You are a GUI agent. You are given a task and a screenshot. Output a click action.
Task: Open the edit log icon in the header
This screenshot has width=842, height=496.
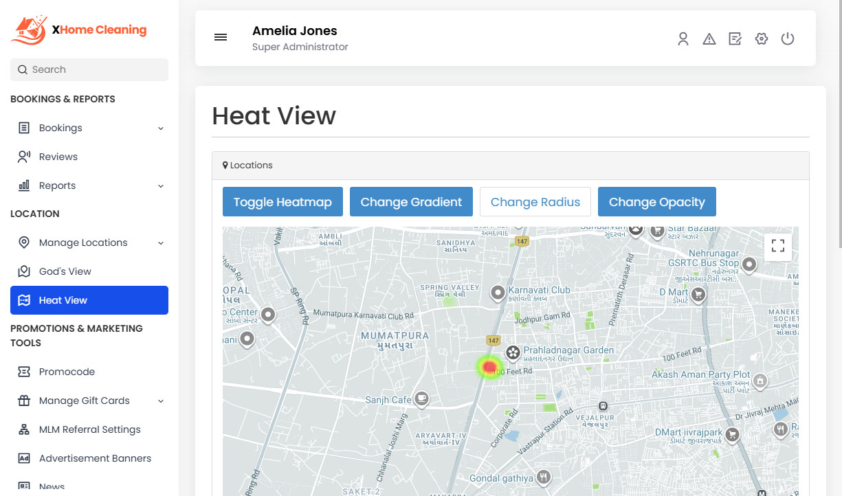(x=735, y=39)
